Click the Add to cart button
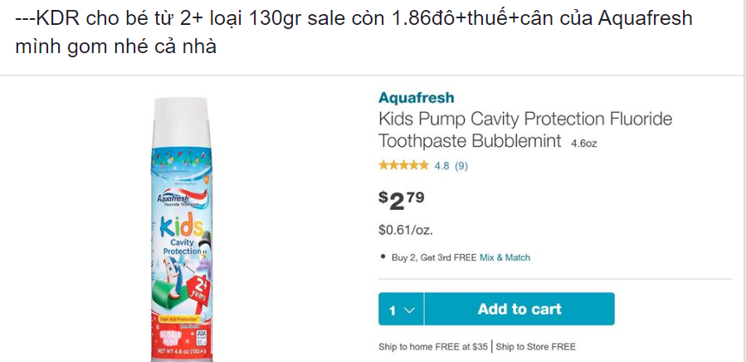Image resolution: width=746 pixels, height=362 pixels. pyautogui.click(x=519, y=309)
